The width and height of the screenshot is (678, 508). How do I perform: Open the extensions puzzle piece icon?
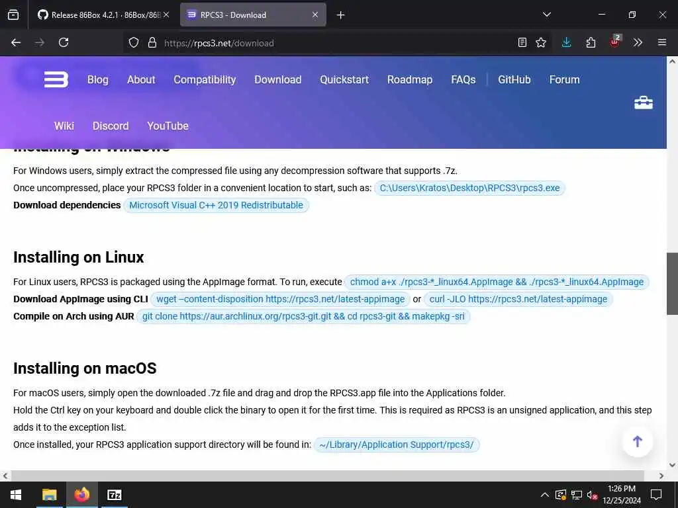coord(591,42)
